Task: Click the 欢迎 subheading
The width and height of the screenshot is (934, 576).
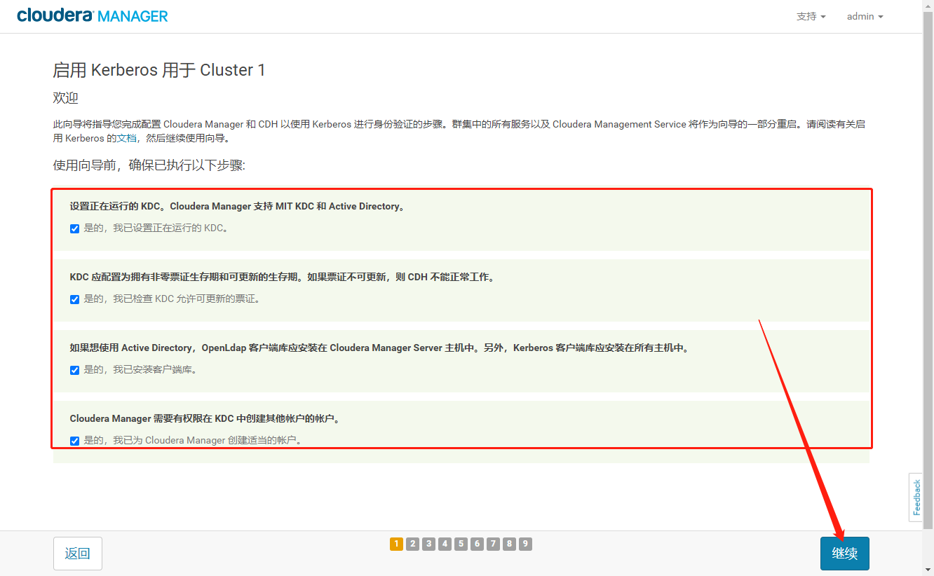Action: point(65,97)
